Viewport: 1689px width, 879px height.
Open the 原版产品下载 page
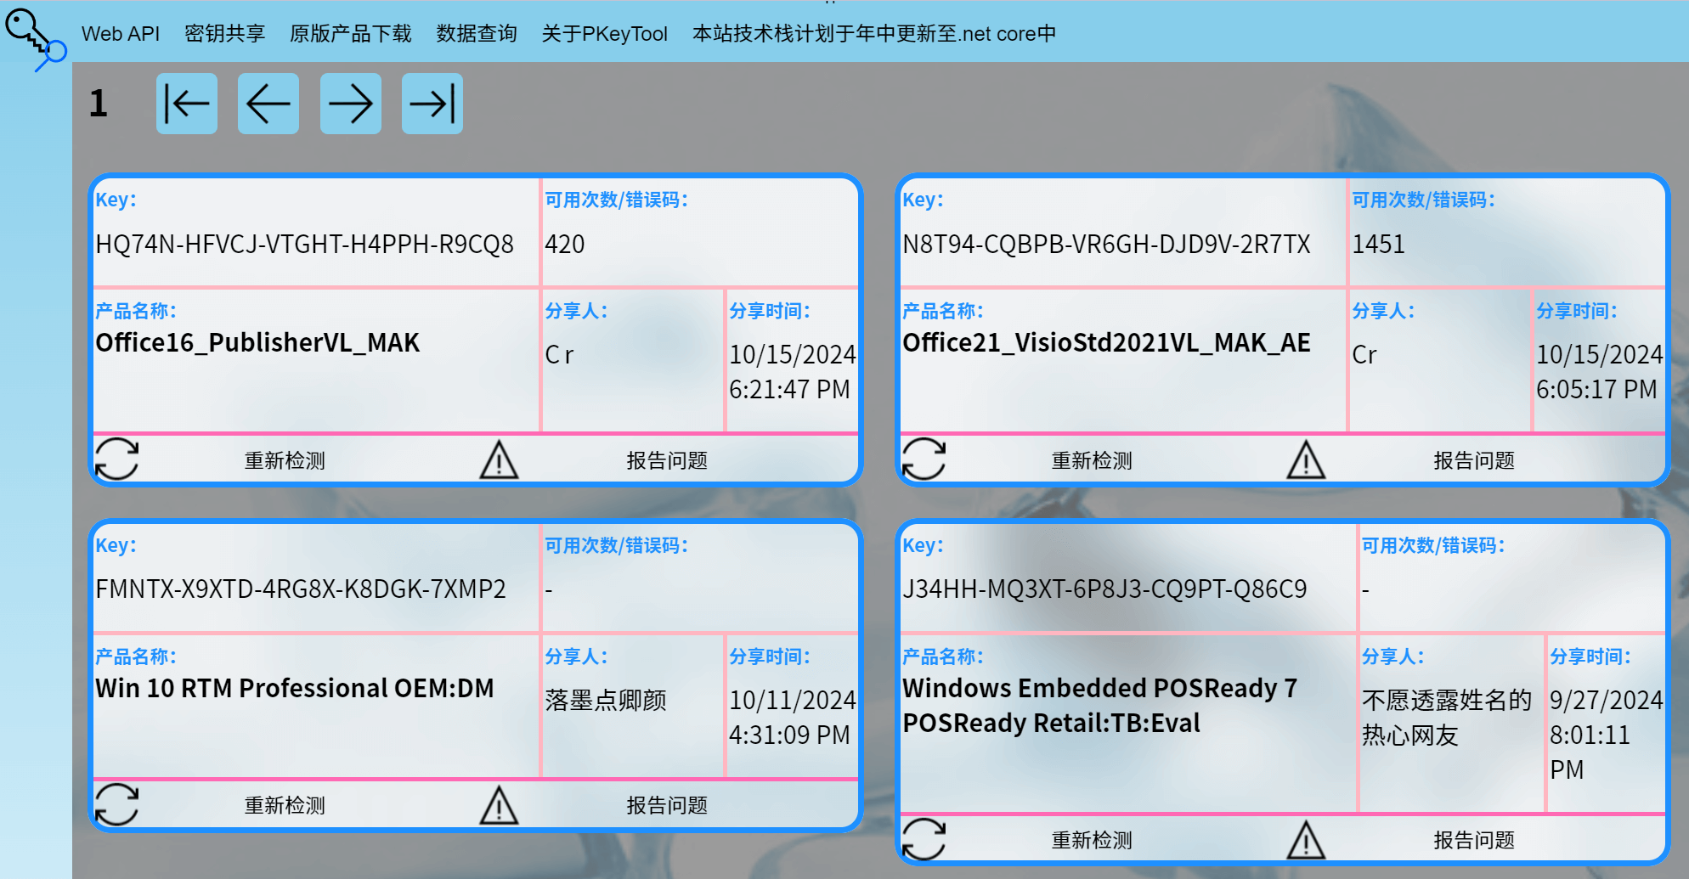point(350,34)
